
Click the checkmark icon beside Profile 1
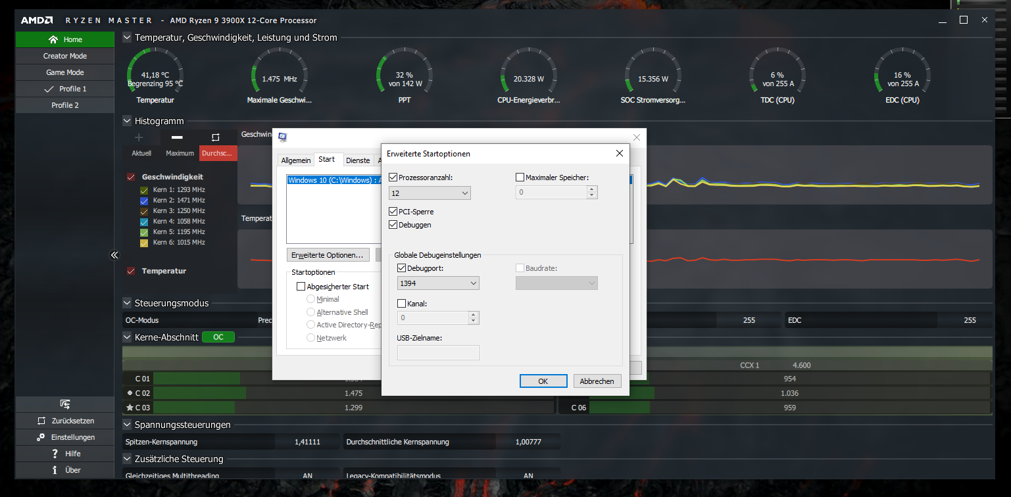[x=49, y=89]
